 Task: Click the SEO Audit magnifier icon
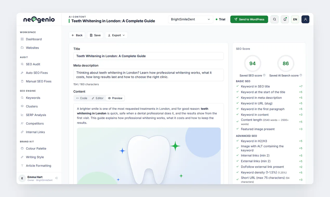22,64
